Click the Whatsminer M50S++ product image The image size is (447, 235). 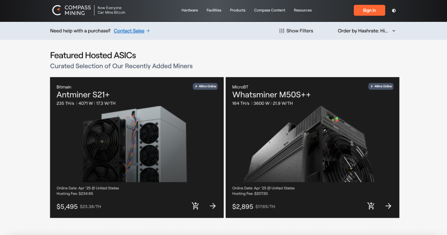click(309, 144)
